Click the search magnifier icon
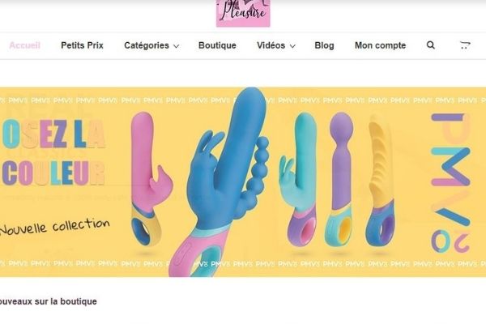This screenshot has width=486, height=324. click(431, 45)
